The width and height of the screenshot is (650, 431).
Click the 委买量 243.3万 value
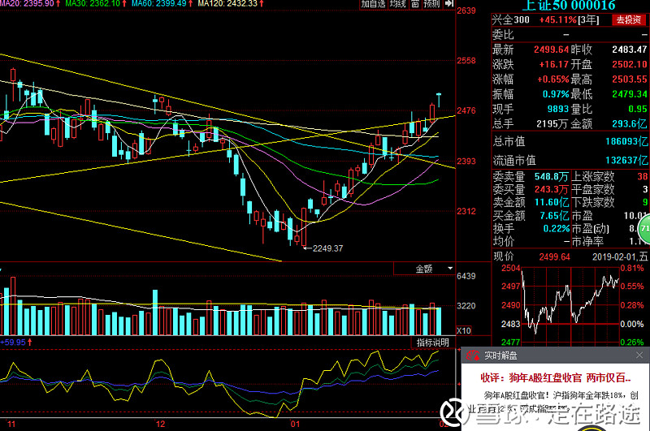[x=551, y=190]
